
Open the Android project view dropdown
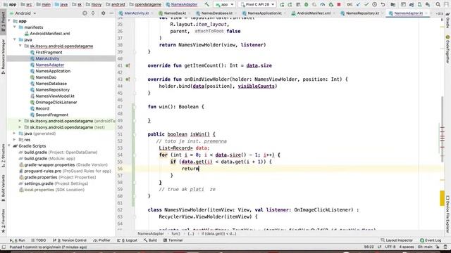pyautogui.click(x=23, y=13)
